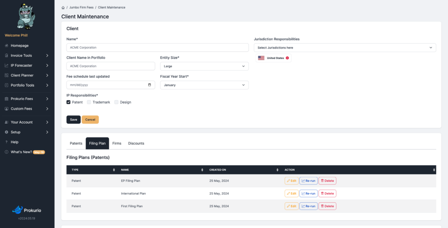Sort table by the Type column arrows
This screenshot has width=448, height=228.
tap(114, 170)
